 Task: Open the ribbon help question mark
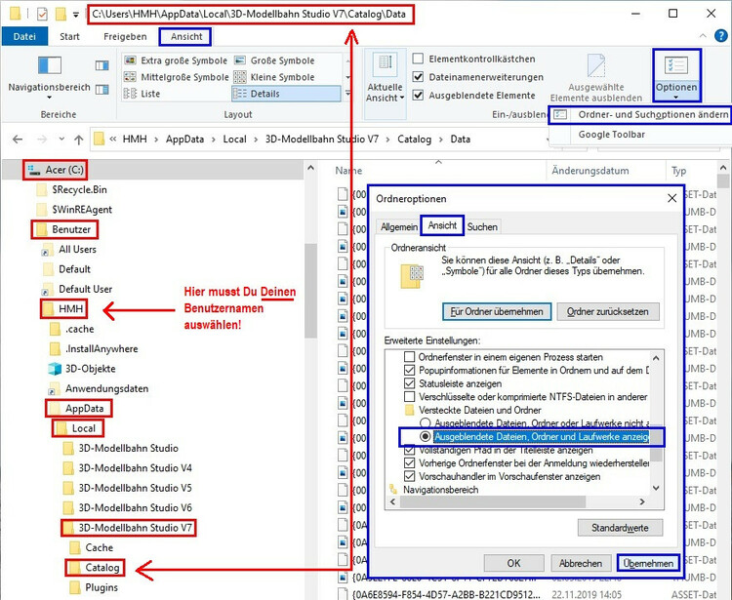721,36
